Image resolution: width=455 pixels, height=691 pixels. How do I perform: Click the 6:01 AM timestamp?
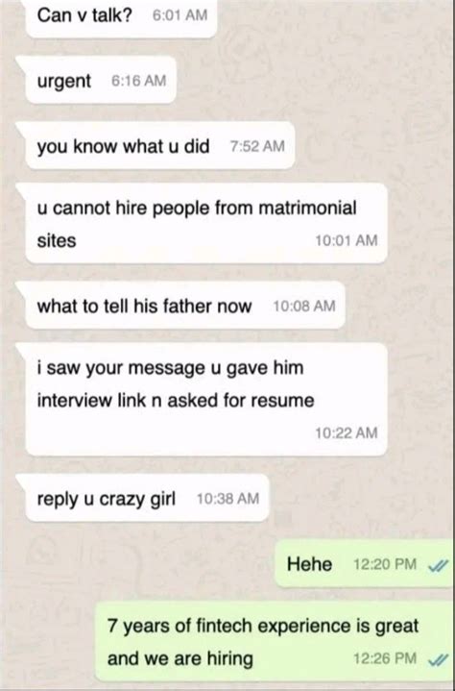180,15
